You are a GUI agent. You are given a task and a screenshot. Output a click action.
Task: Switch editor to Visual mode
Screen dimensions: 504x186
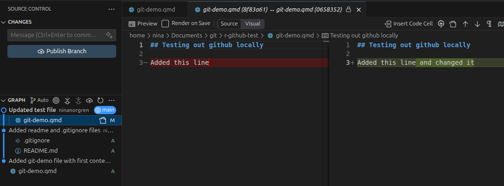pyautogui.click(x=253, y=24)
